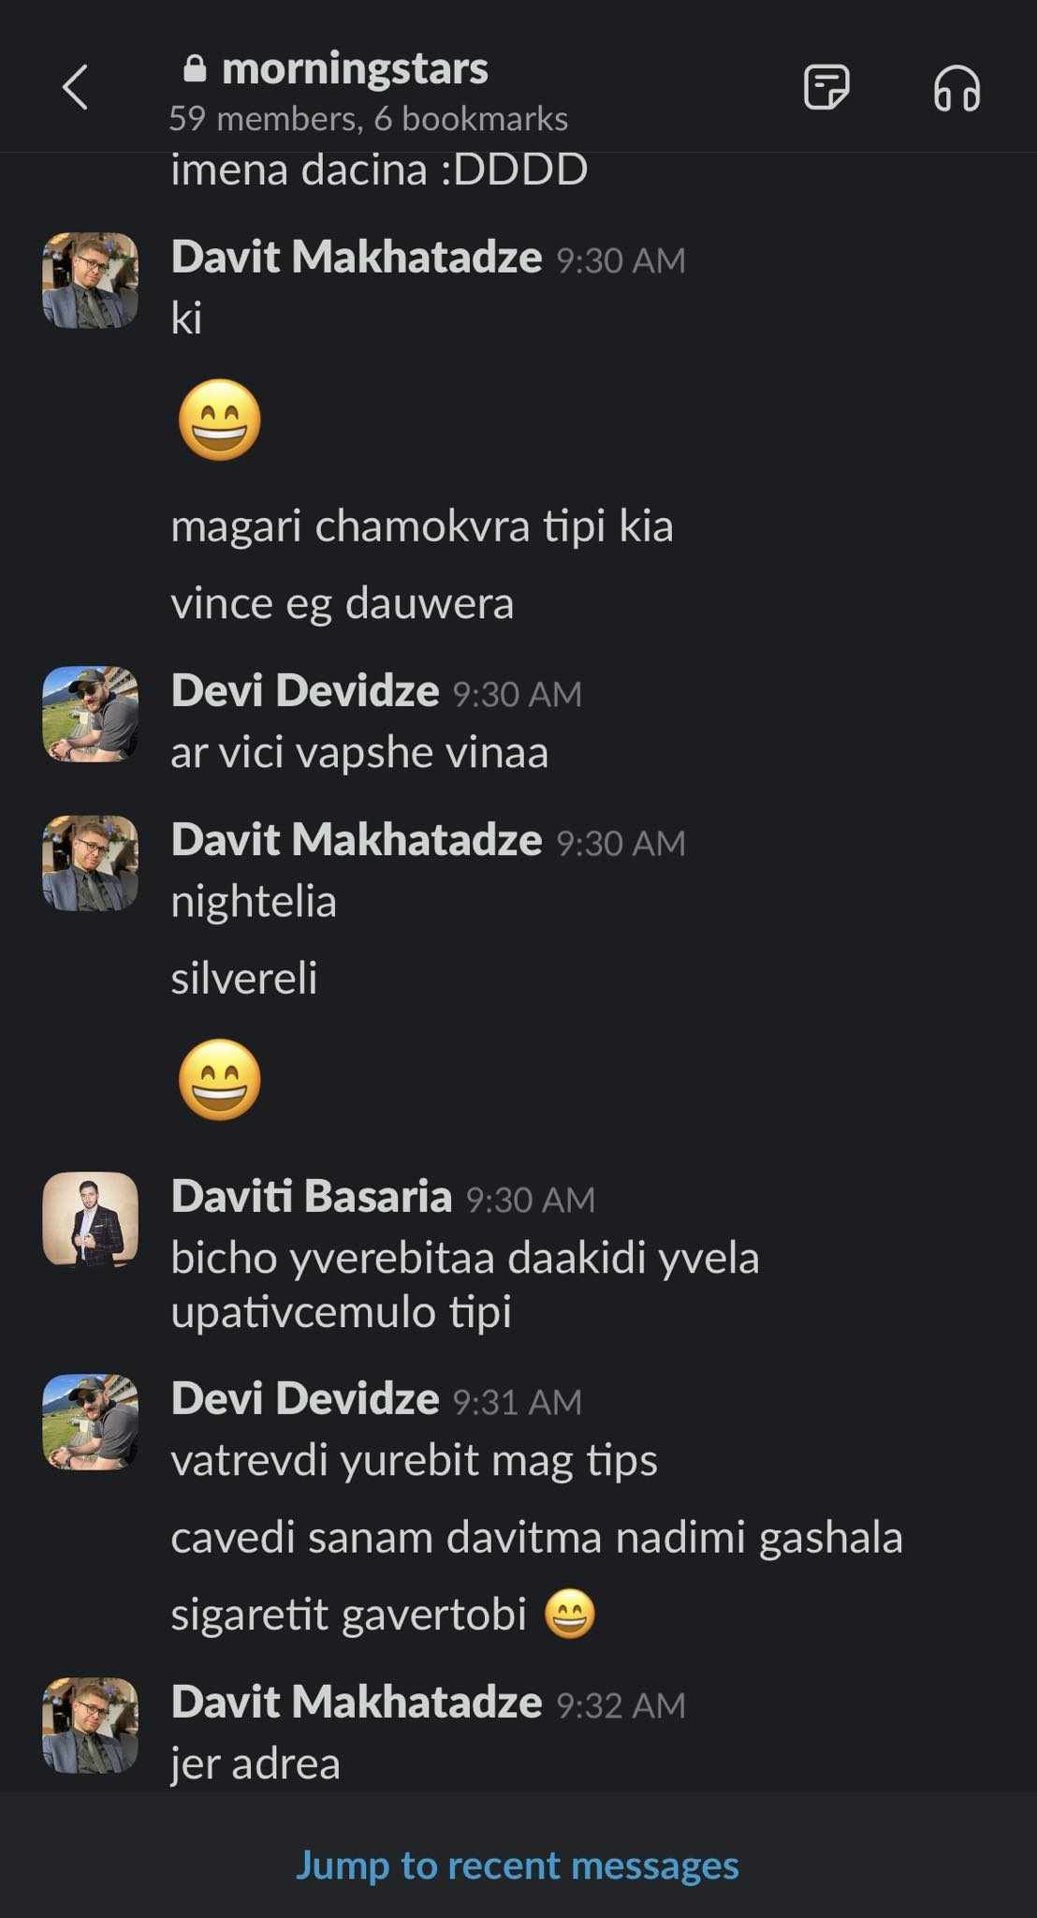Select the message "ar vici vapshe vinaa"
The width and height of the screenshot is (1037, 1918).
[x=359, y=752]
